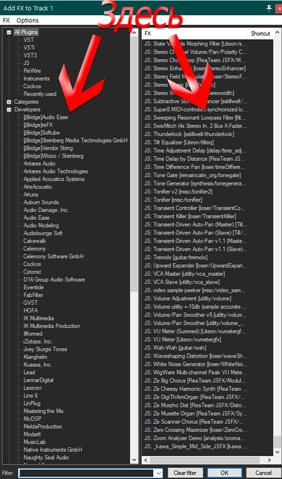Open the FX menu
Viewport: 282px width, 479px height.
point(6,20)
